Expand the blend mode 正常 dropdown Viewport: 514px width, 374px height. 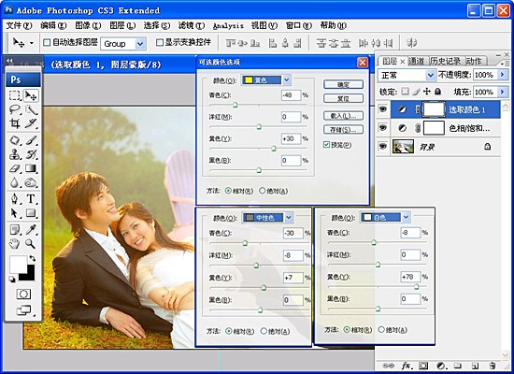407,76
